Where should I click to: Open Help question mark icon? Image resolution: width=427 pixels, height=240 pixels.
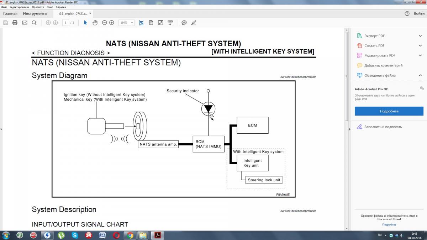pos(407,14)
